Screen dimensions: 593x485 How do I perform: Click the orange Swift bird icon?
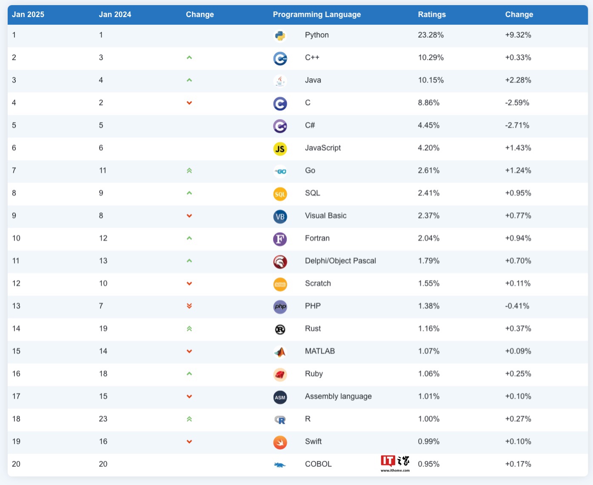pos(280,442)
